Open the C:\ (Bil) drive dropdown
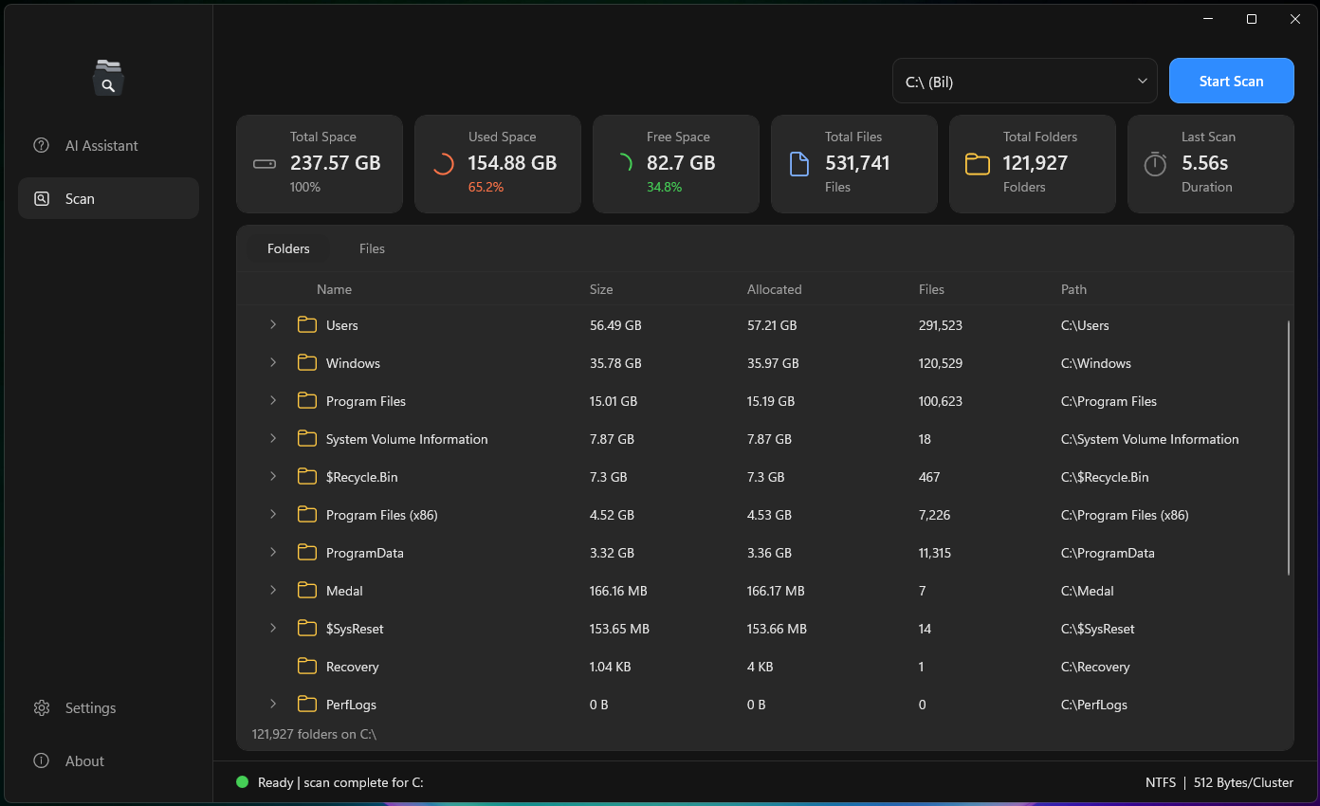 [1025, 81]
